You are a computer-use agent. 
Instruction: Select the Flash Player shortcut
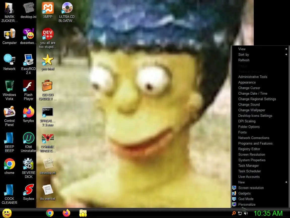click(28, 90)
